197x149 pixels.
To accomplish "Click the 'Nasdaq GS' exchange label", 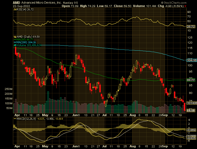I will click(70, 3).
